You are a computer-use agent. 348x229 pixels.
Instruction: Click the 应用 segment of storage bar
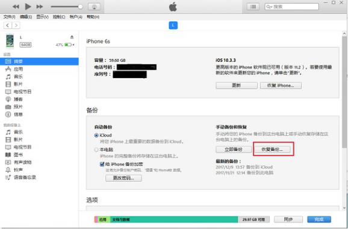[x=104, y=219]
